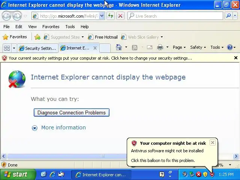This screenshot has height=180, width=240.
Task: Open the search provider dropdown arrow
Action: pos(235,16)
